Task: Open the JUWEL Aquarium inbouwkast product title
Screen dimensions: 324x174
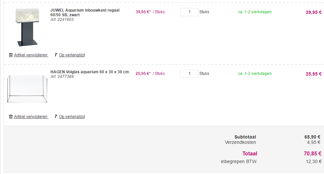Action: (x=85, y=13)
